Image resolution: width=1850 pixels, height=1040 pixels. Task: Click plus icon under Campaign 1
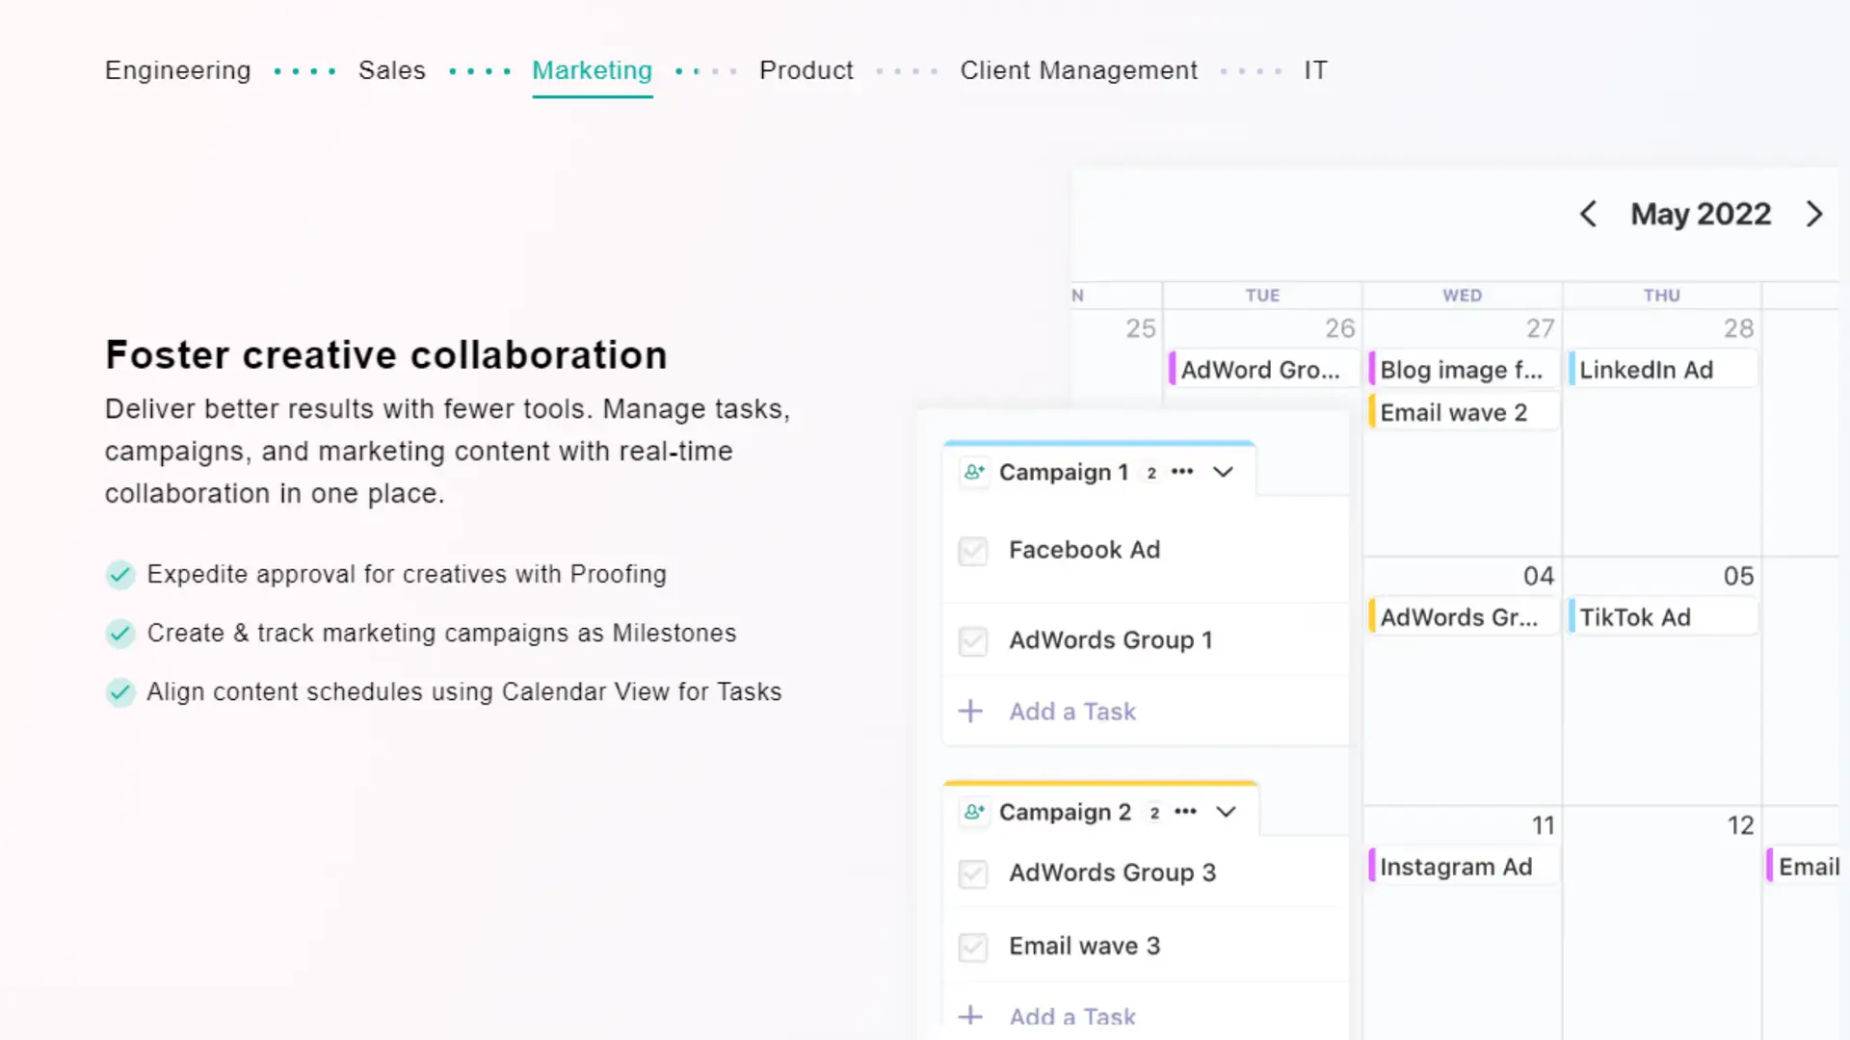click(x=970, y=711)
